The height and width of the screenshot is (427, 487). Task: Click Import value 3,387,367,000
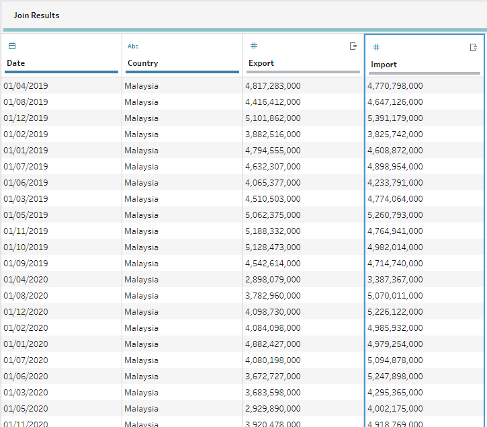click(x=395, y=280)
